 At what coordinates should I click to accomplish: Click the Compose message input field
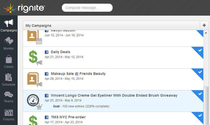coord(87,8)
